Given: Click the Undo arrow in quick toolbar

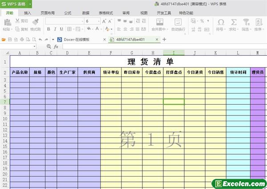Looking at the screenshot, I should pyautogui.click(x=40, y=40).
